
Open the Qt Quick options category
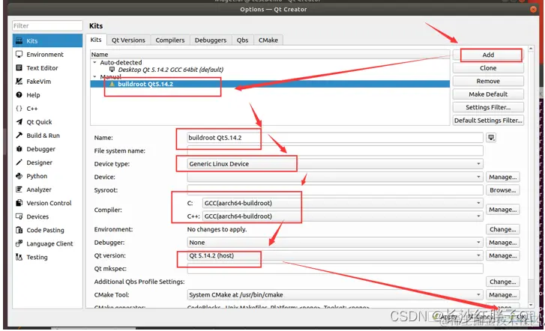(x=48, y=122)
